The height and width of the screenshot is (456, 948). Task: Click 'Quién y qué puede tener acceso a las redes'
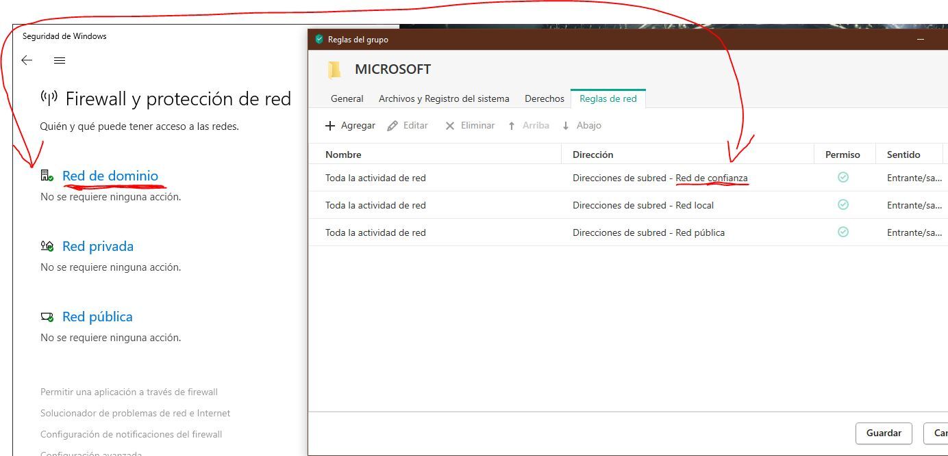coord(140,126)
